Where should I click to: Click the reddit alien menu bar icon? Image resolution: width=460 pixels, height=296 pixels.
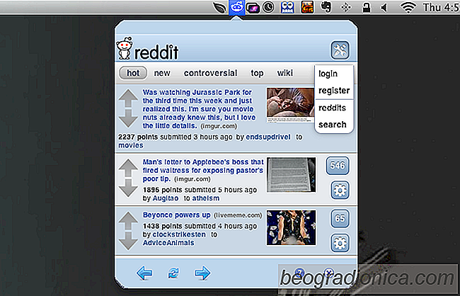click(237, 7)
